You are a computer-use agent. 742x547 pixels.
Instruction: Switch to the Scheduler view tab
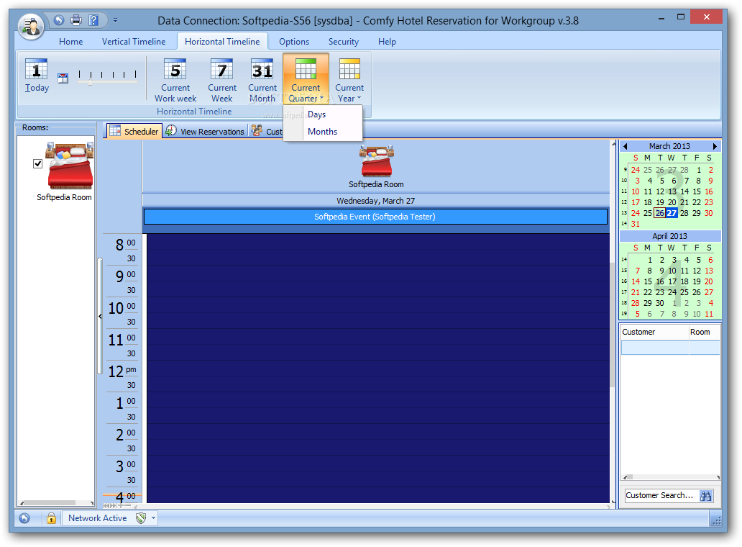134,131
